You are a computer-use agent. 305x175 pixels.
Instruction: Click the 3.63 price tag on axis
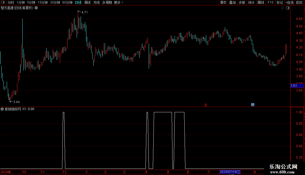(297, 86)
